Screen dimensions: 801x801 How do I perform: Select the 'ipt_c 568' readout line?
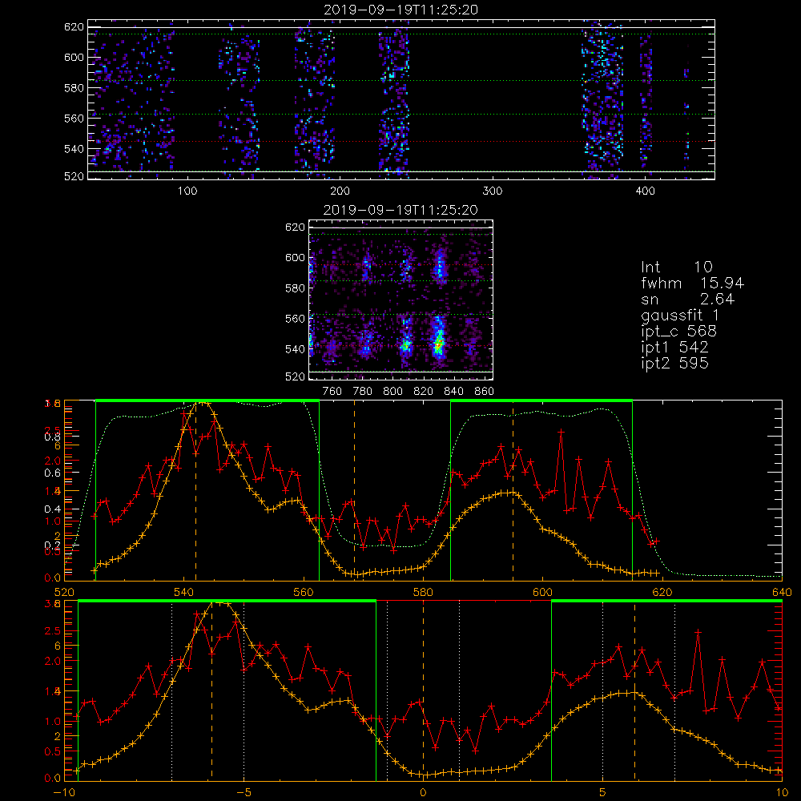click(x=679, y=332)
